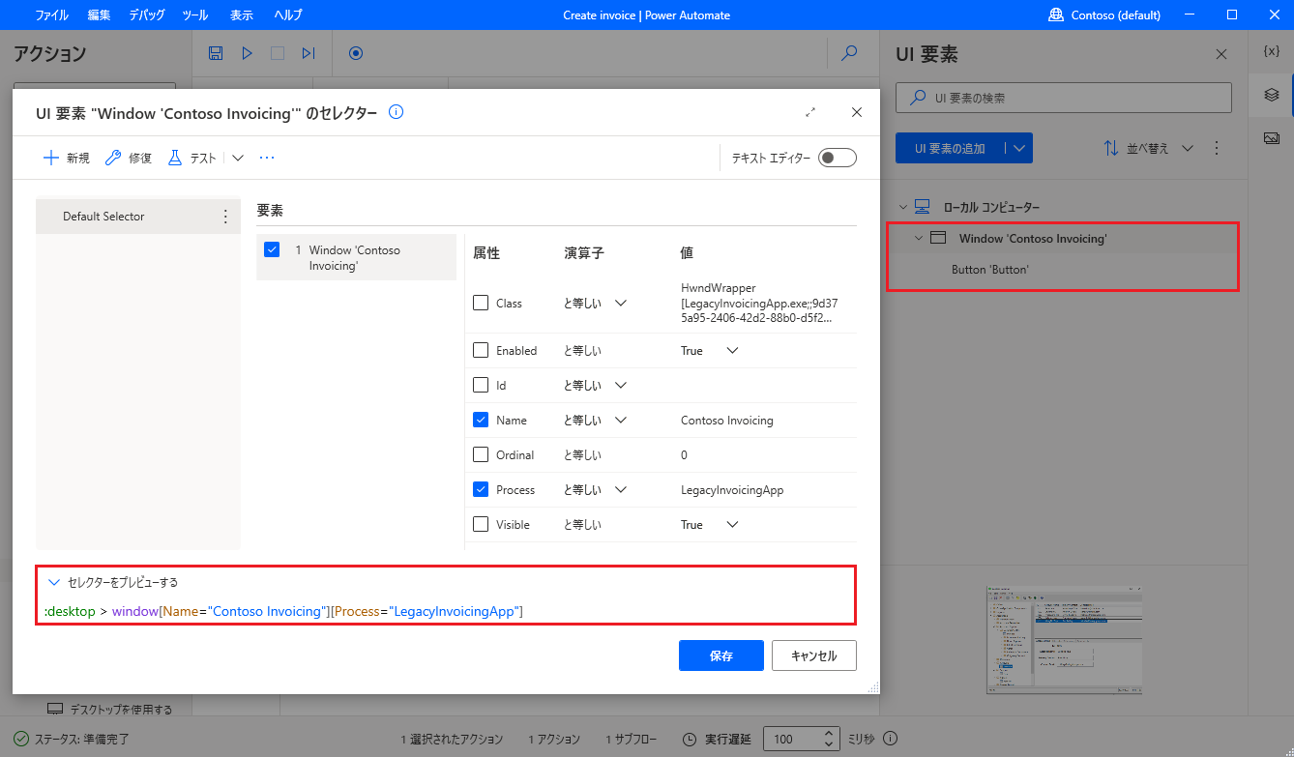
Task: Click the Name value Contoso Invoicing
Action: [x=727, y=420]
